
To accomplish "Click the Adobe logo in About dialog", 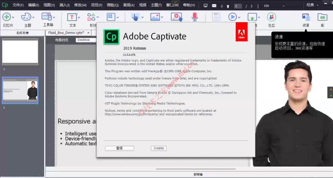I will point(242,32).
